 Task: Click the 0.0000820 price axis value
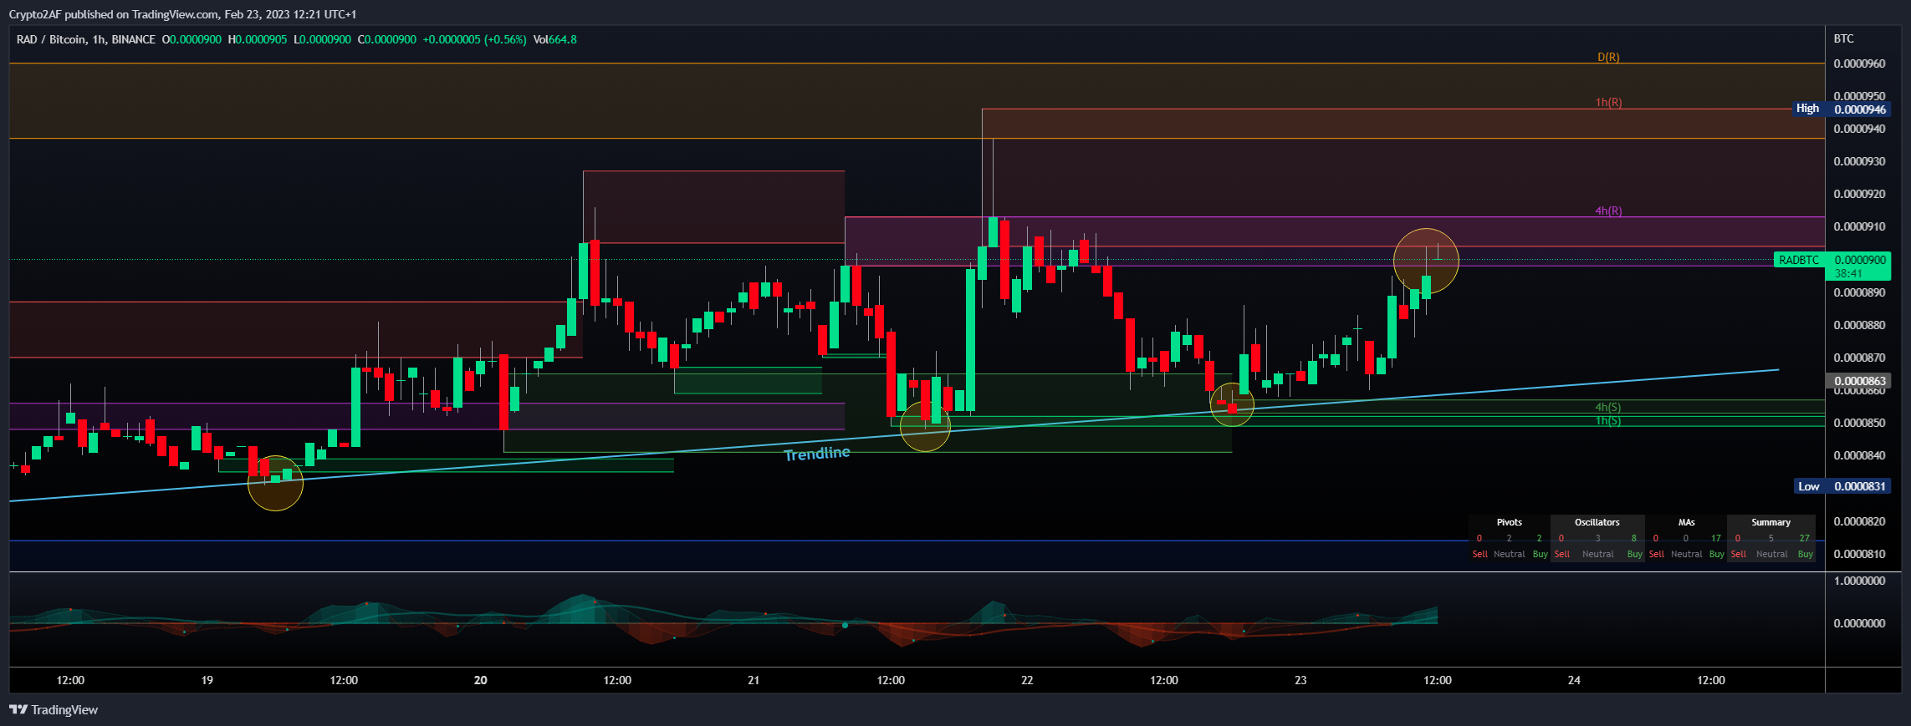[1857, 521]
